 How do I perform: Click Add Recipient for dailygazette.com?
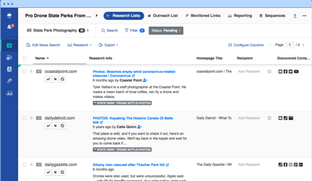(249, 164)
